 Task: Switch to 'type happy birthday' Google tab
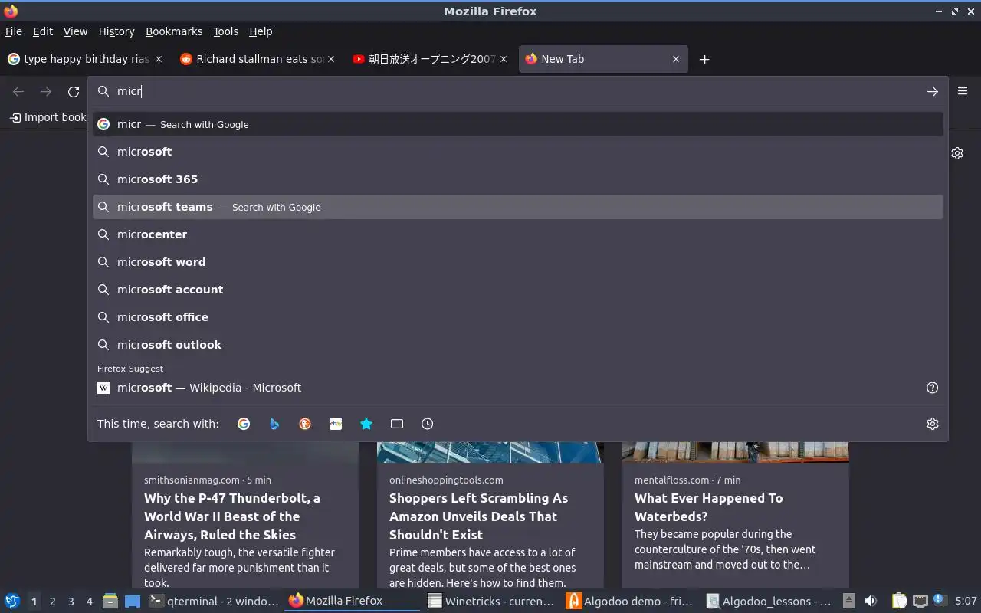pos(85,59)
